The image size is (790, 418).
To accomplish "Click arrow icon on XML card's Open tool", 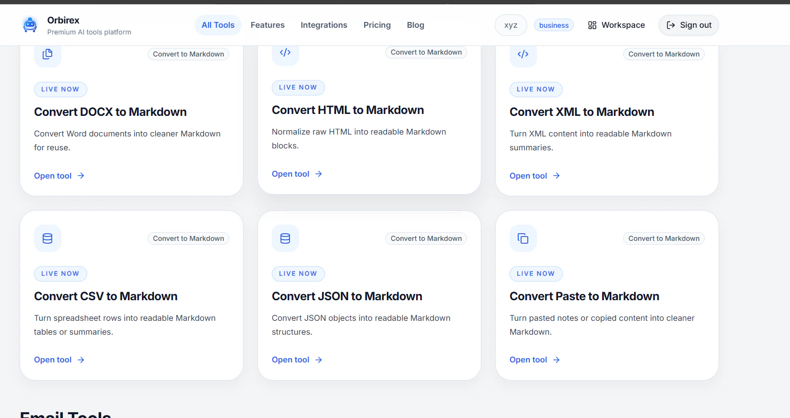I will coord(557,176).
